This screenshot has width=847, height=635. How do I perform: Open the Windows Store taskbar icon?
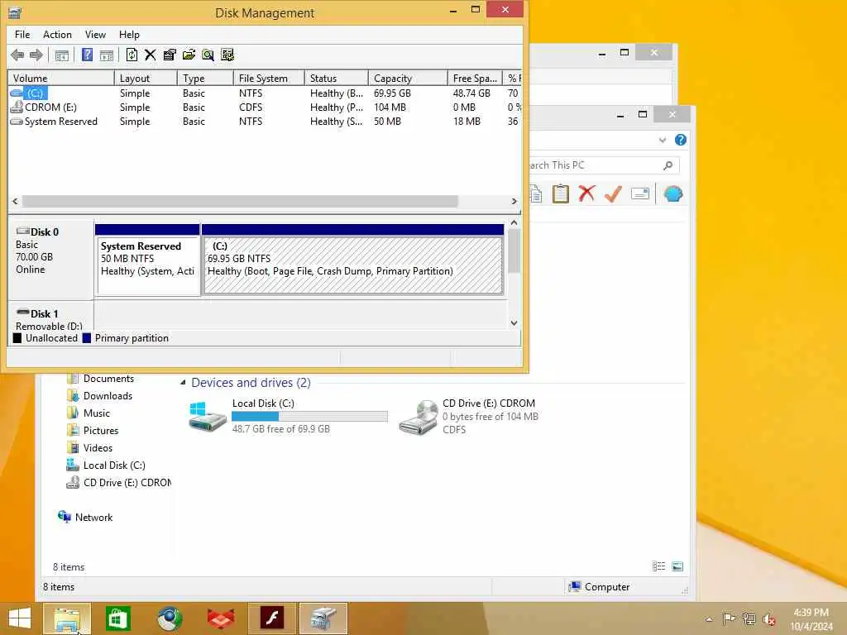click(x=117, y=618)
